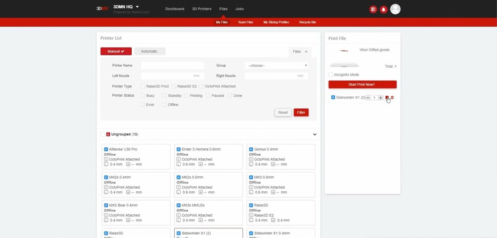Open the Recycle Bin tab
Screen dimensions: 497x238
tap(308, 22)
